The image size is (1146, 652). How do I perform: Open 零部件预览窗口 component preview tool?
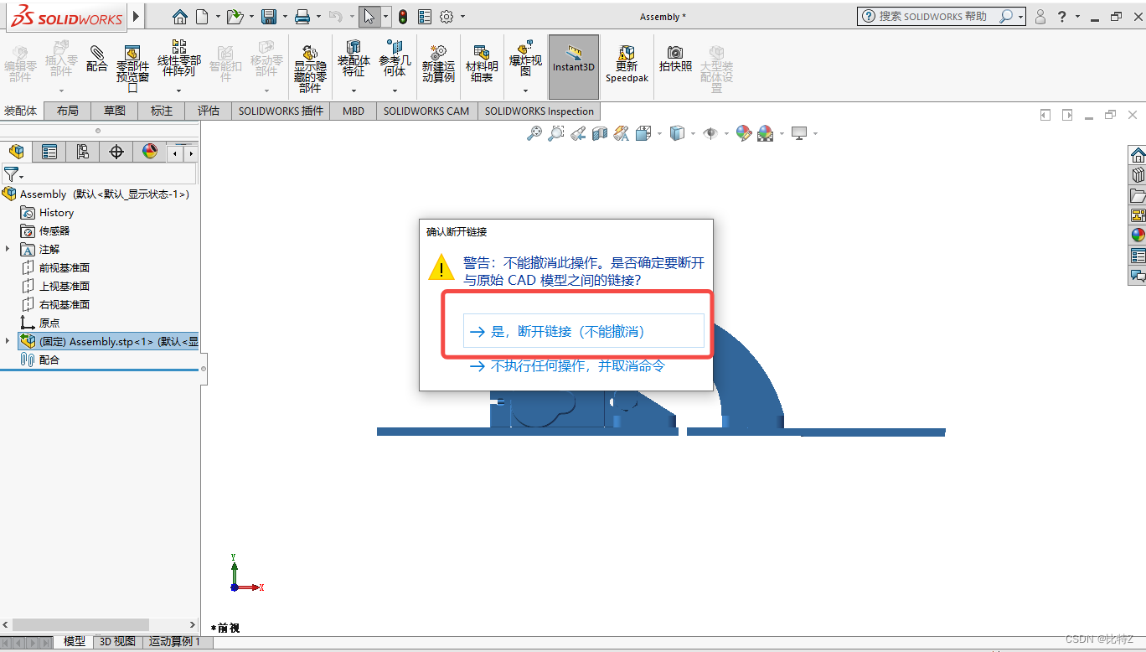pos(132,69)
